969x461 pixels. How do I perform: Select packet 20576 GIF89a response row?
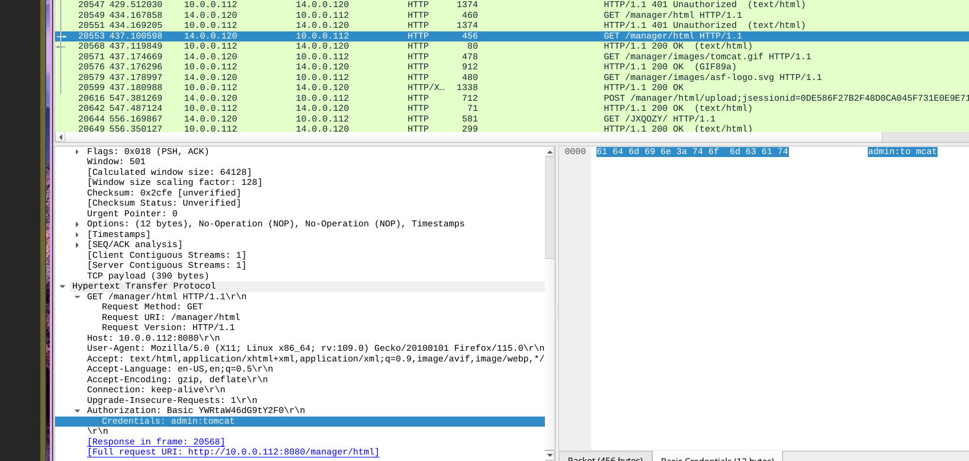474,67
